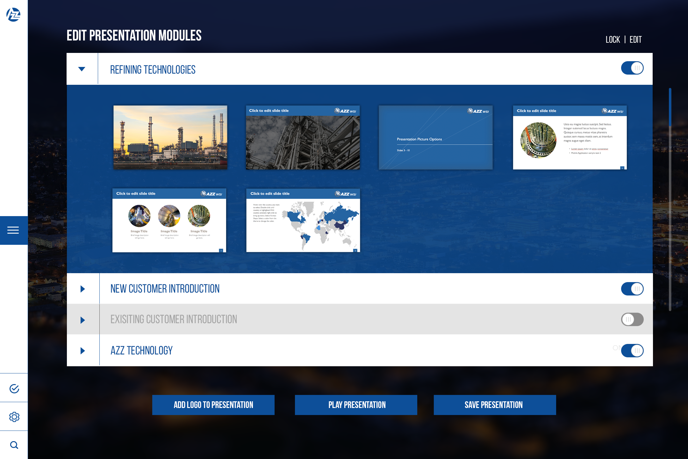Select the world map slide thumbnail
The image size is (688, 459).
pos(303,220)
